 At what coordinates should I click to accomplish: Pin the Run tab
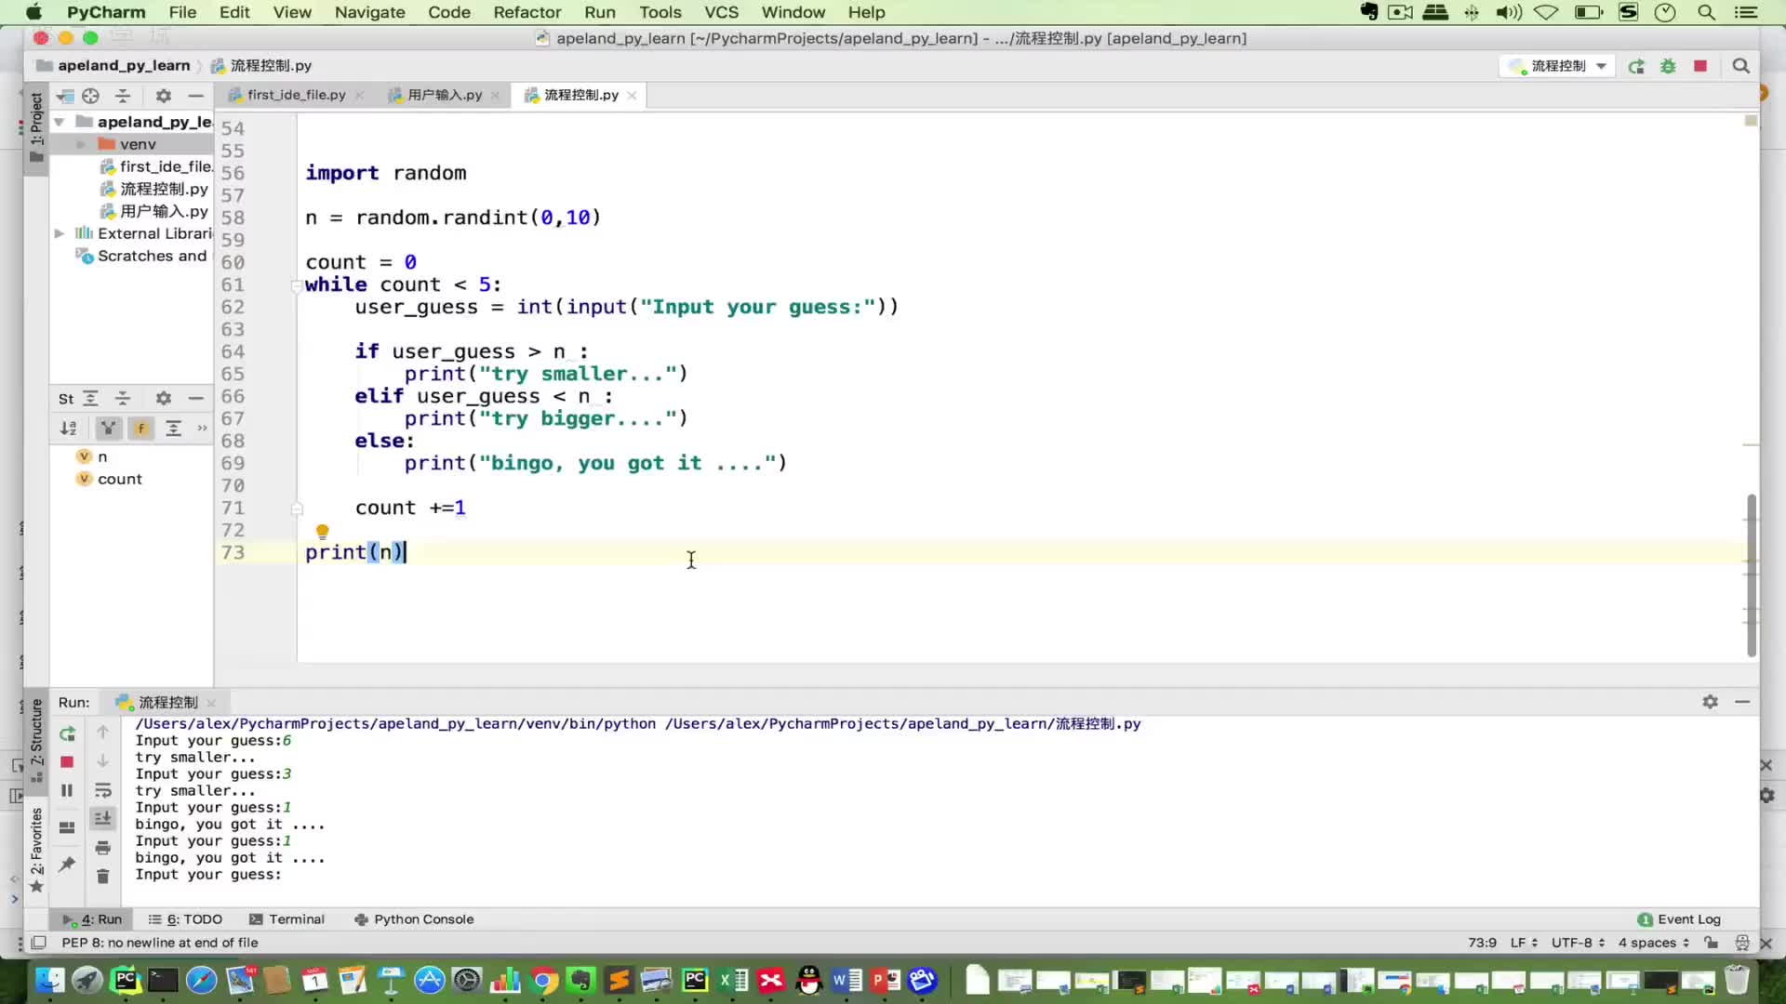[x=67, y=865]
